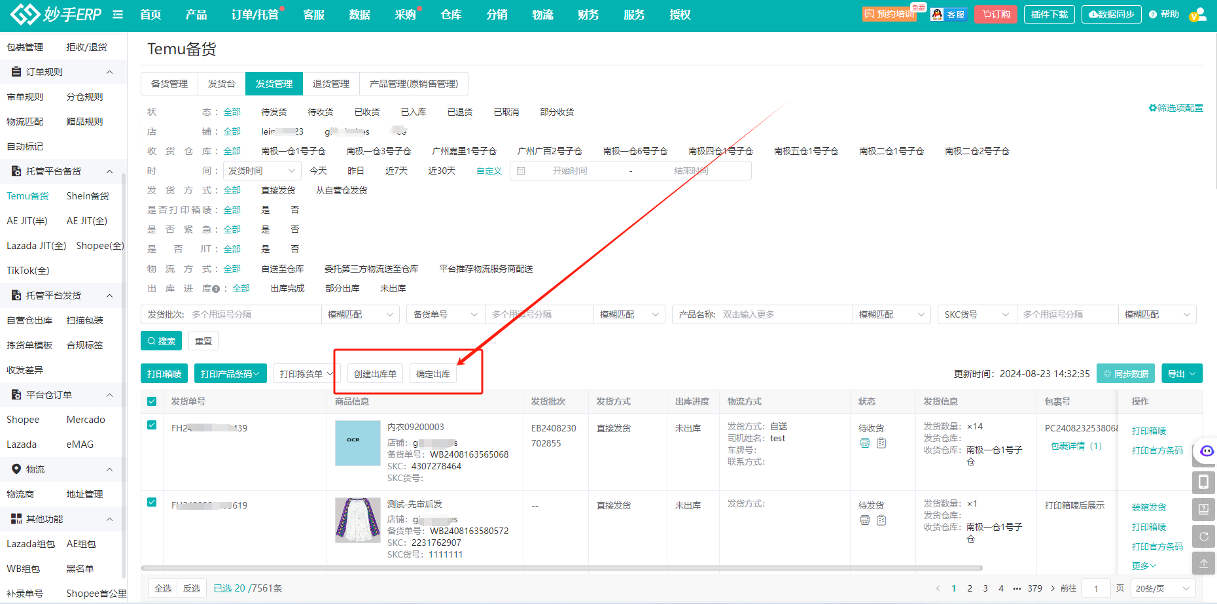Click the hamburger menu icon beside logo

point(118,14)
